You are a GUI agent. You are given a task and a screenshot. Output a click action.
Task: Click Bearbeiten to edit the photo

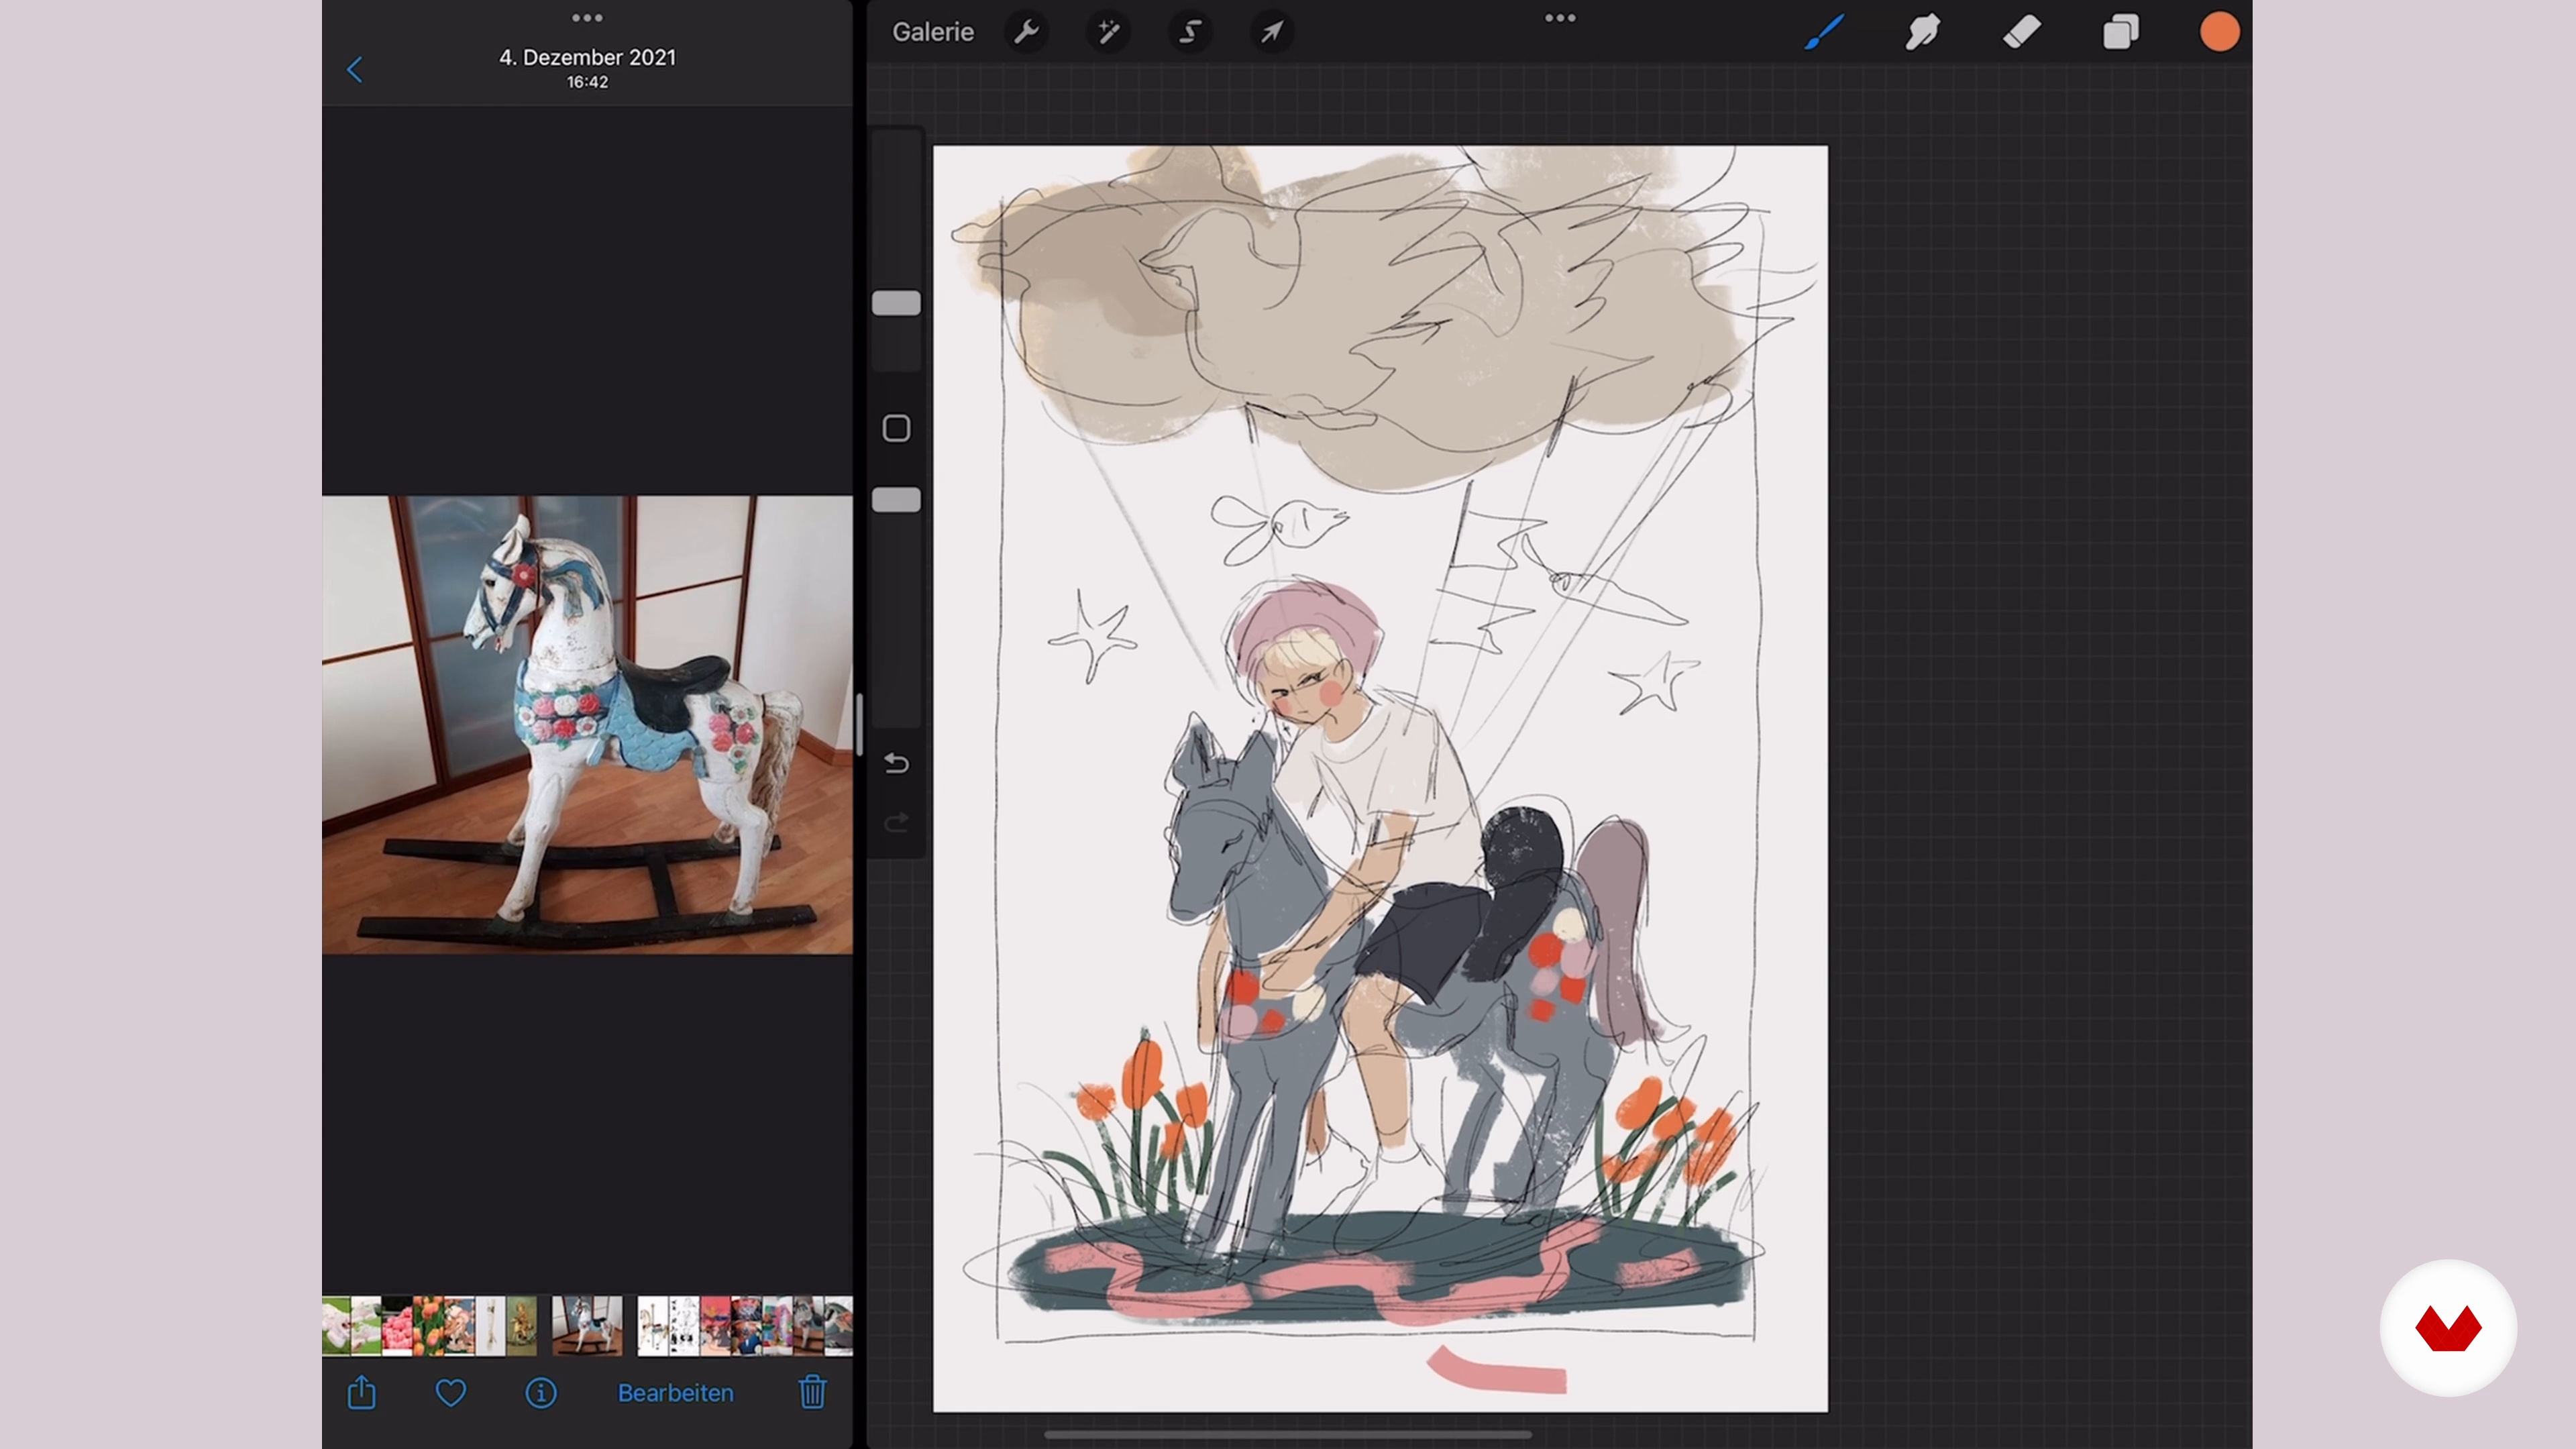[676, 1393]
